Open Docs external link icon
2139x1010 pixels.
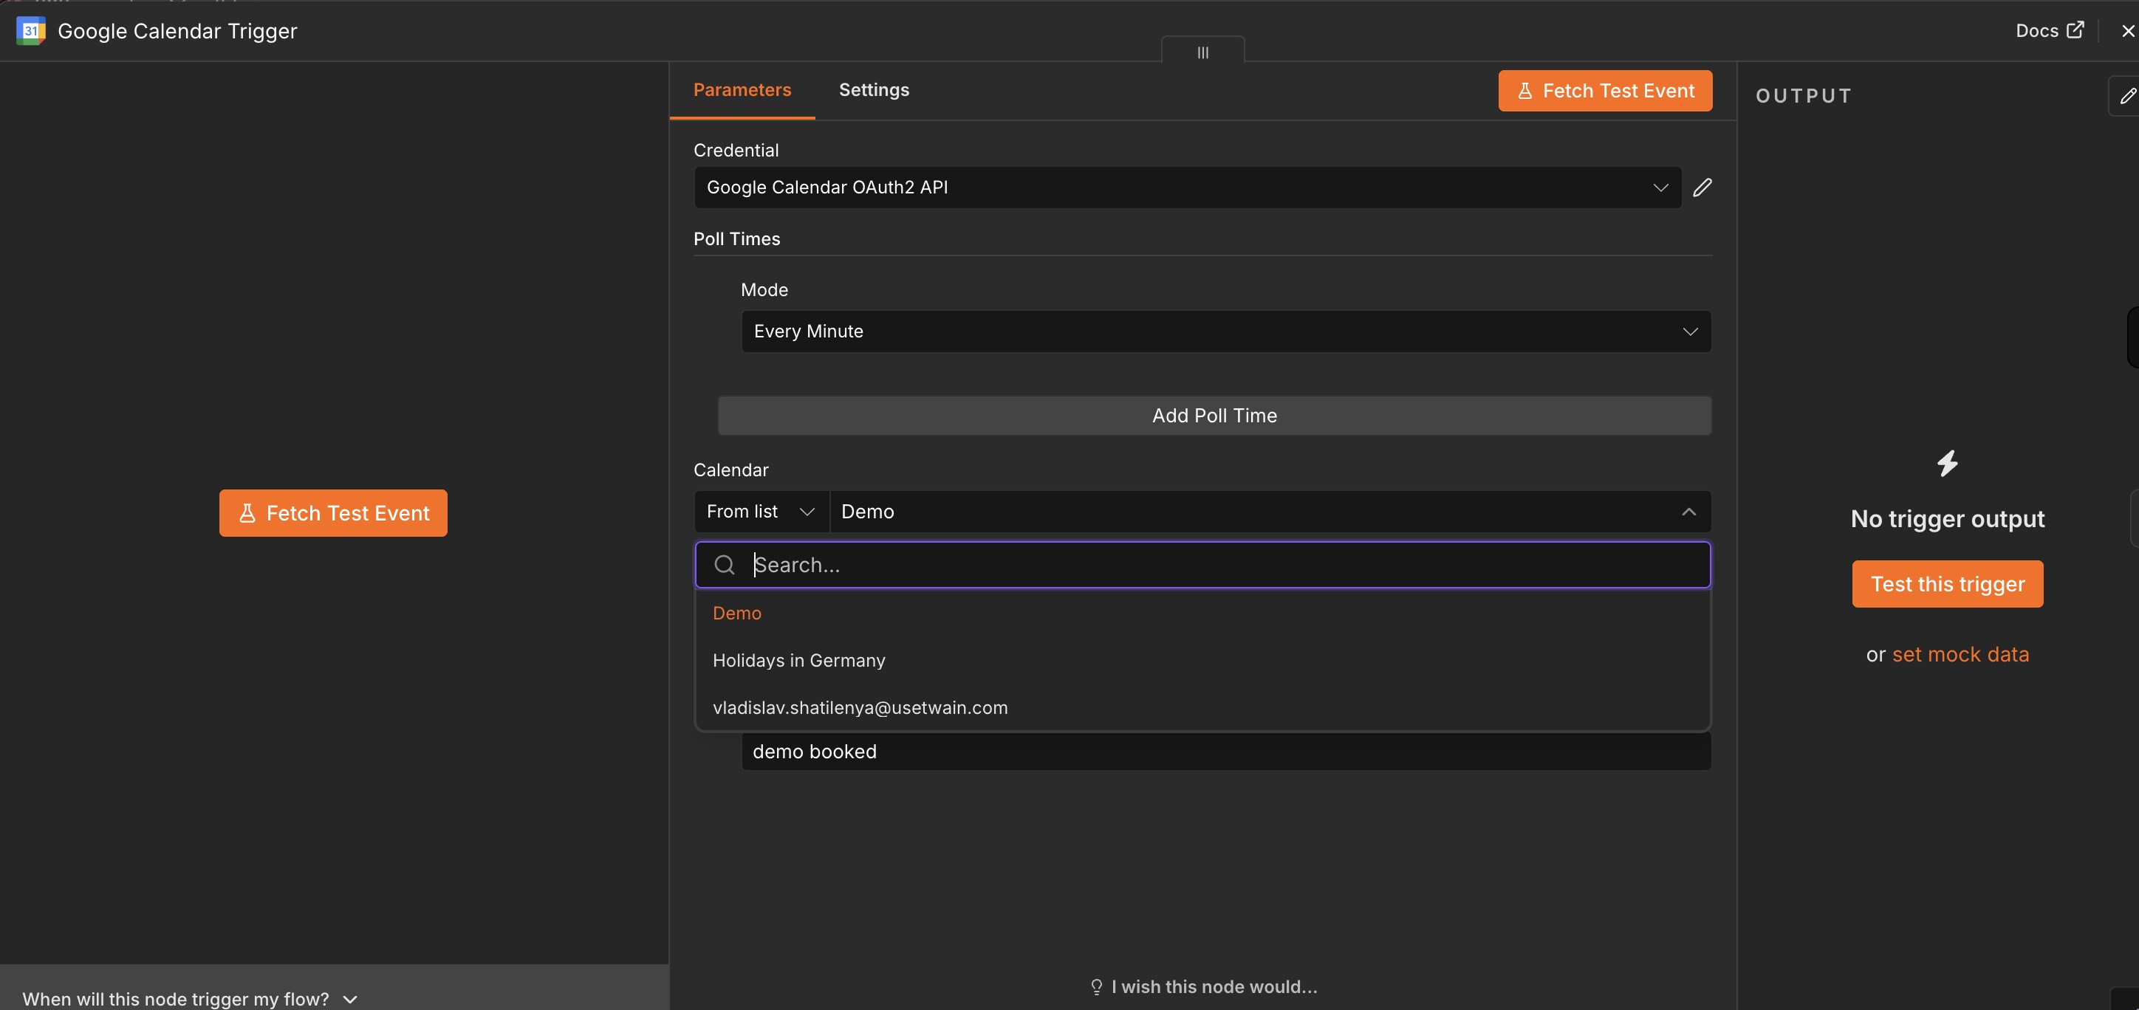click(x=2075, y=30)
